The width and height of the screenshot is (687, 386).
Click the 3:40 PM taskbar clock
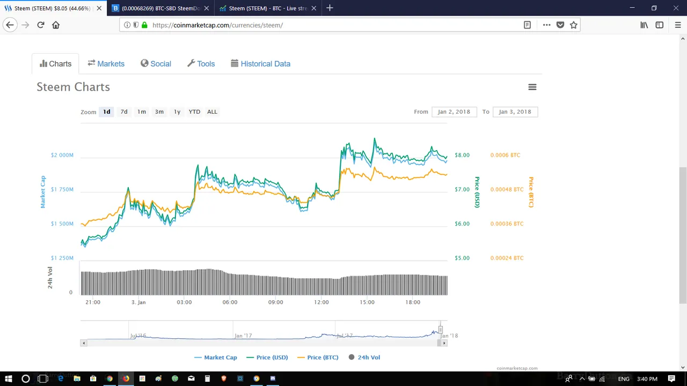[647, 378]
